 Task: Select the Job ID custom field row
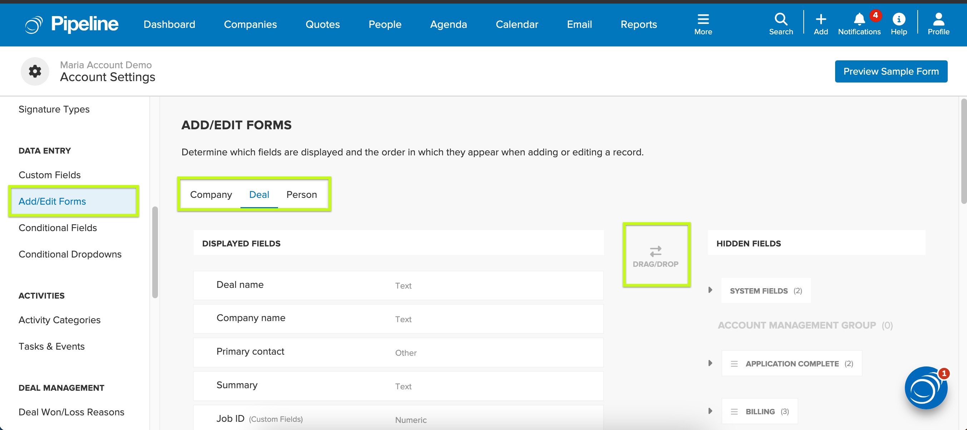click(398, 417)
